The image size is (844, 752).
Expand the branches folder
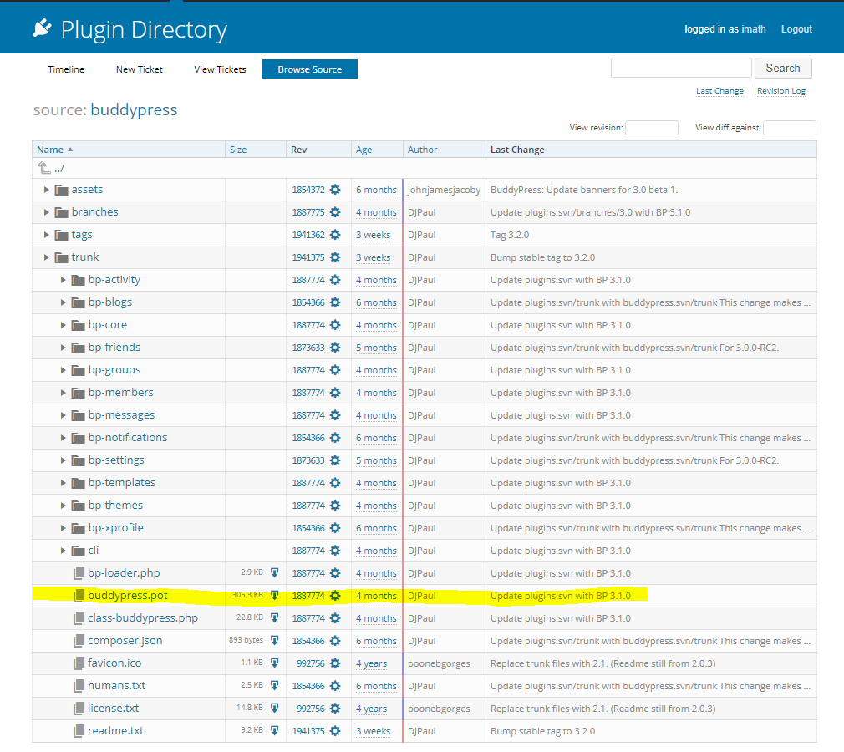pos(46,212)
